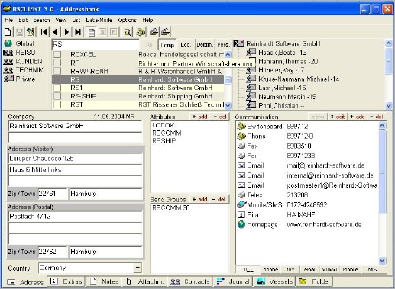The image size is (395, 289).
Task: Click the Telex icon in Communication
Action: click(x=241, y=195)
